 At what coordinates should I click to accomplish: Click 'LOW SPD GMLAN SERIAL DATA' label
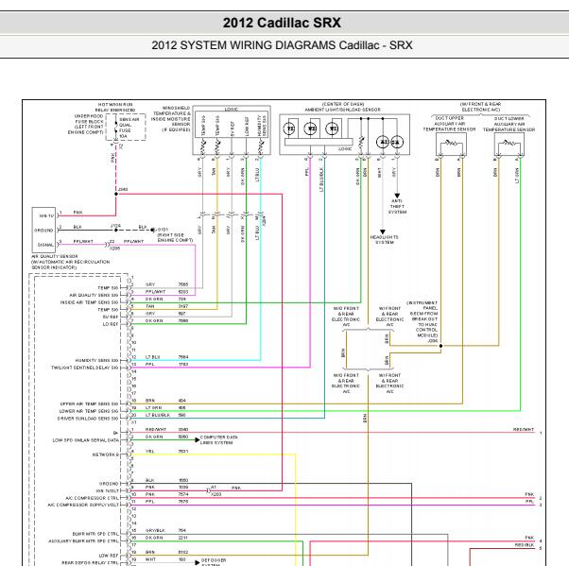point(86,440)
